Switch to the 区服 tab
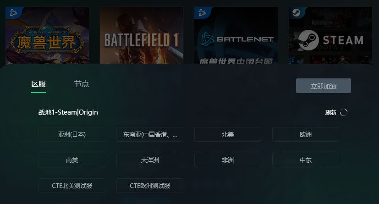 coord(38,84)
